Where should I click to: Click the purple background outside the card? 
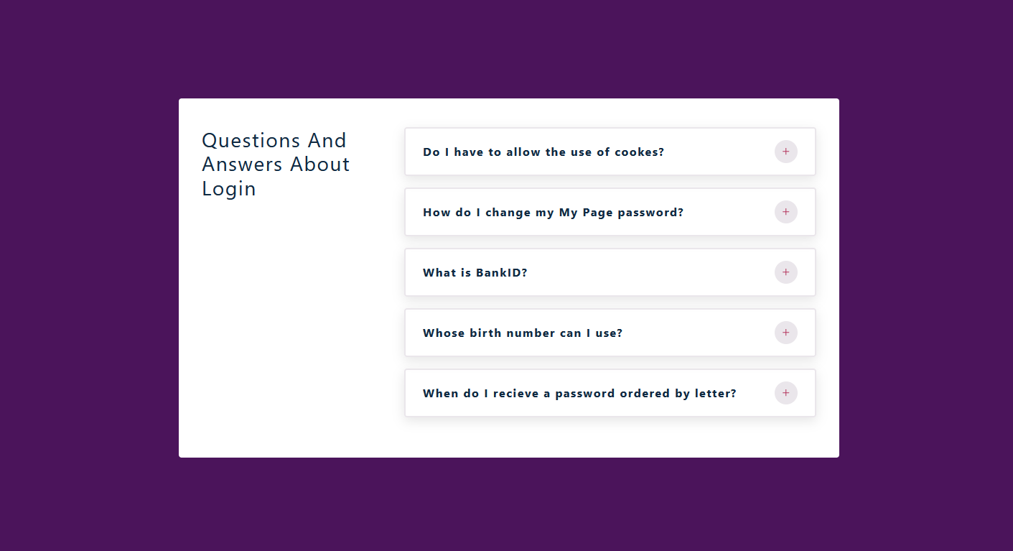point(86,287)
